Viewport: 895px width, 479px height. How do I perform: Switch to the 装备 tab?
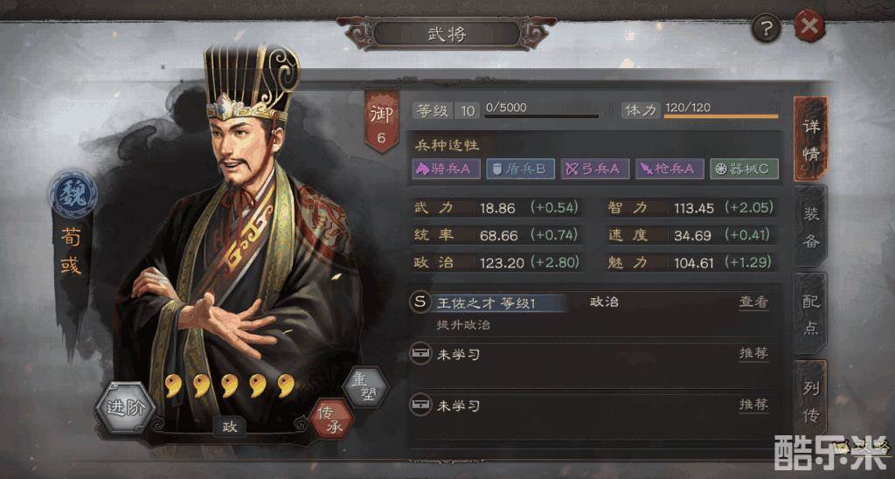[x=811, y=226]
